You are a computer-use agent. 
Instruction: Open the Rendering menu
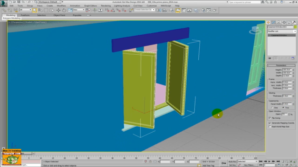point(106,6)
